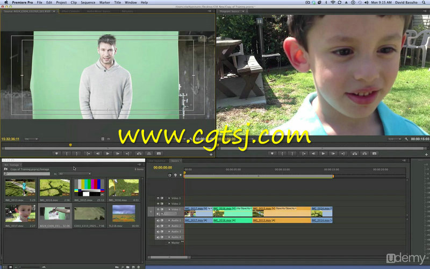Switch to the Effect Controls tab
The height and width of the screenshot is (269, 430).
pos(70,11)
